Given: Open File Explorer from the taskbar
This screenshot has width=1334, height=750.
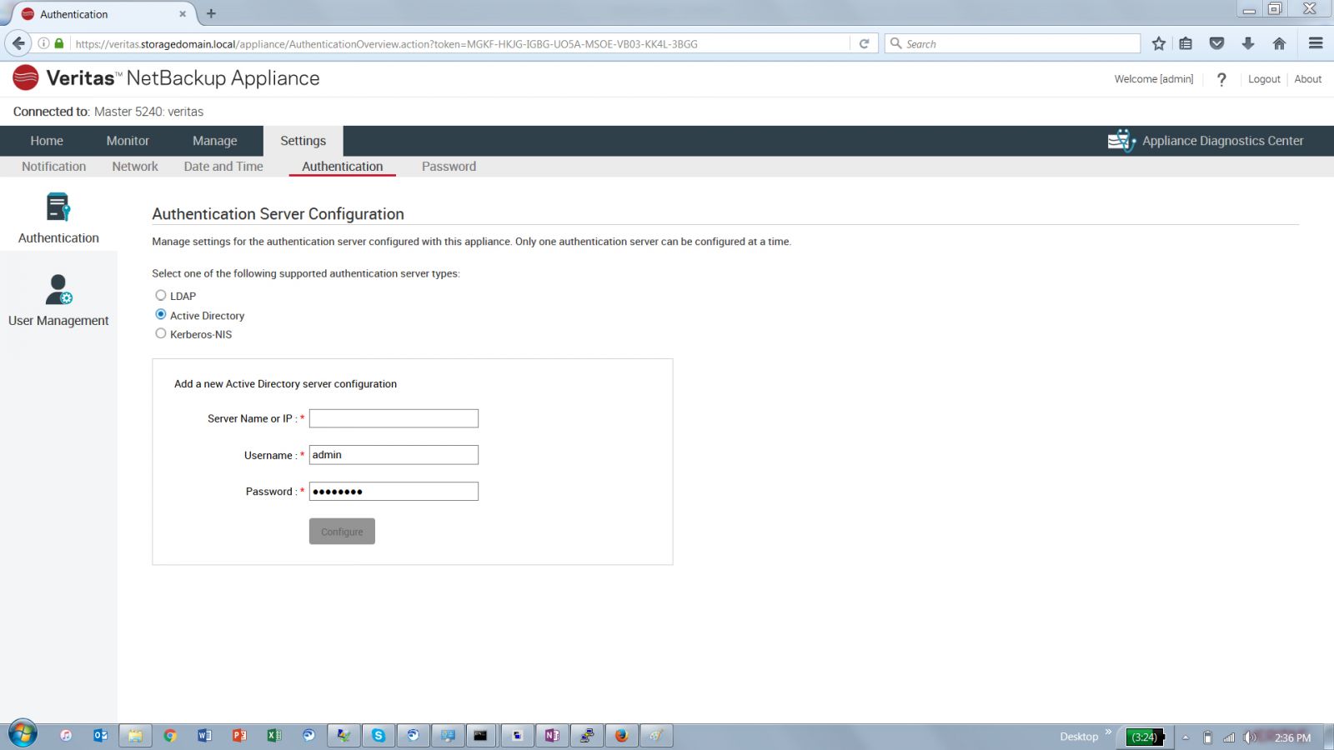Looking at the screenshot, I should pos(135,736).
